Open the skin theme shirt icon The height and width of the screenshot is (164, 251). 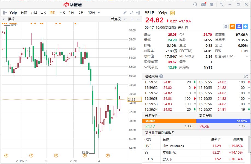(x=212, y=4)
